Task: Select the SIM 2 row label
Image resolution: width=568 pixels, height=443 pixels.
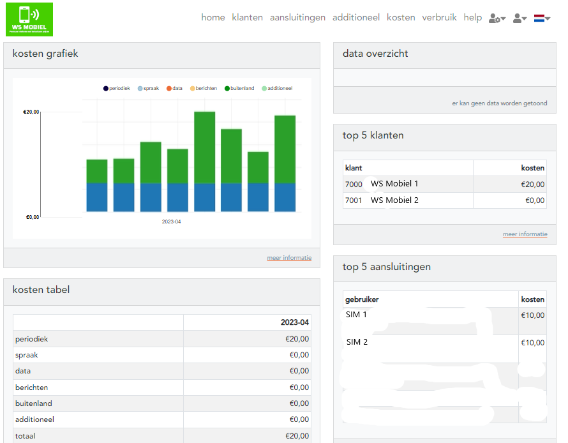Action: 357,342
